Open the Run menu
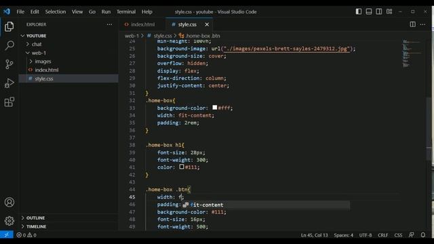434x244 pixels. click(x=106, y=12)
